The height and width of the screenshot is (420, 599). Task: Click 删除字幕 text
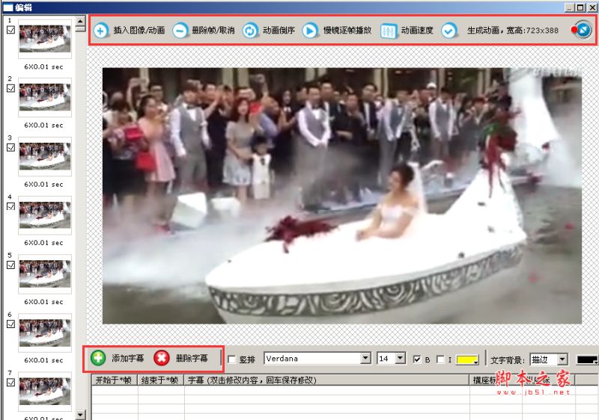[192, 358]
